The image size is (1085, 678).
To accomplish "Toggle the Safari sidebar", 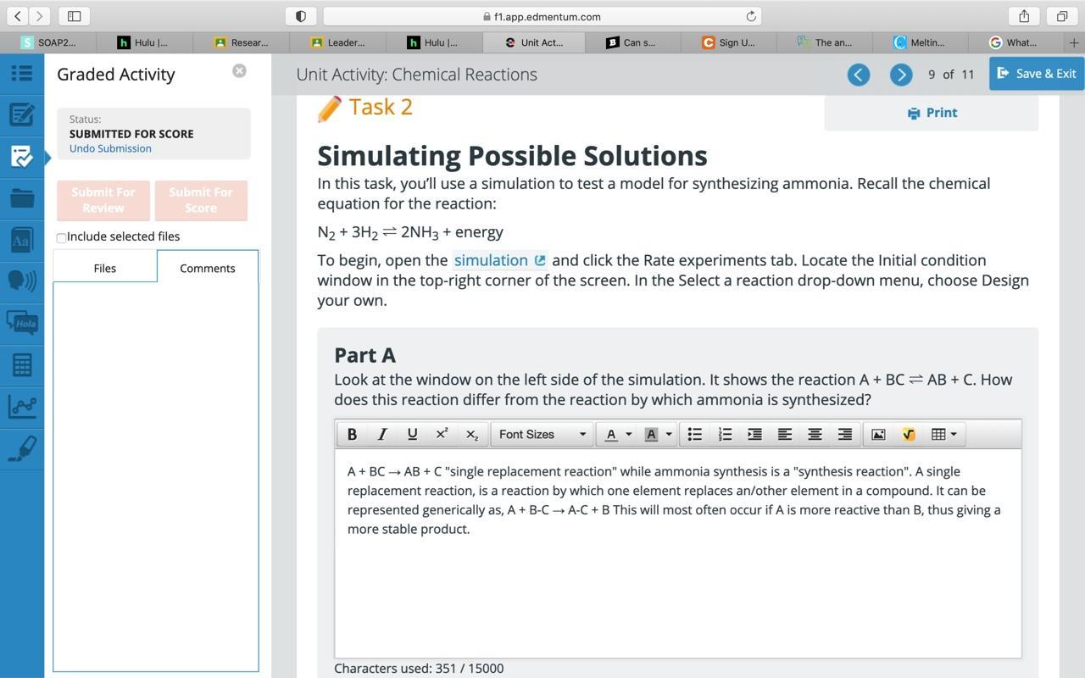I will point(74,16).
